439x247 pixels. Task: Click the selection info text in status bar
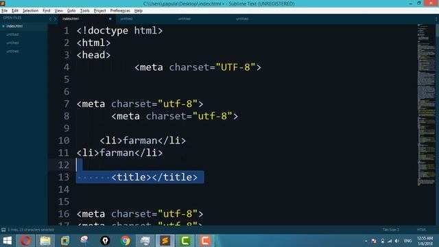point(30,230)
